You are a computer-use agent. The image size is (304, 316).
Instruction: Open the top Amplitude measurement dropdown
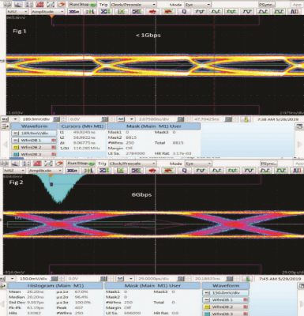click(47, 12)
